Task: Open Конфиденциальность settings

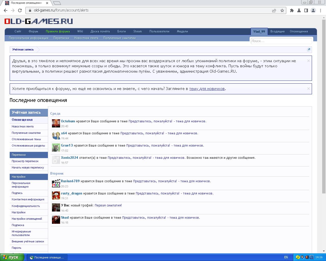Action: point(26,206)
